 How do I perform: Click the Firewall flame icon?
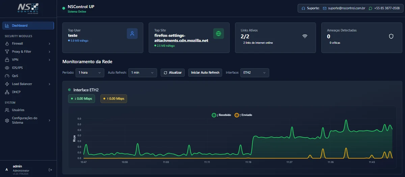coord(7,43)
